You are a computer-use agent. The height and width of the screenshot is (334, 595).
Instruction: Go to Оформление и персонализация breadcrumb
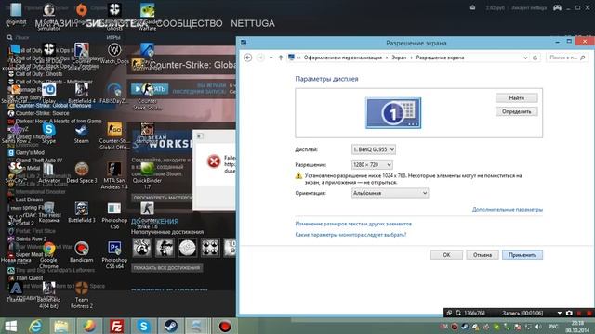343,58
